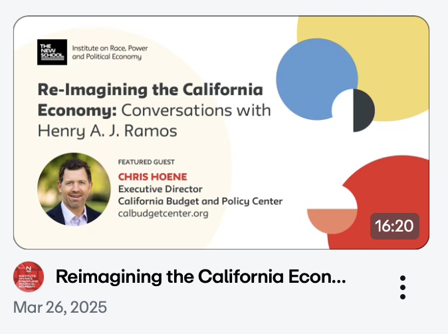Click the 16:20 duration badge

[x=395, y=226]
